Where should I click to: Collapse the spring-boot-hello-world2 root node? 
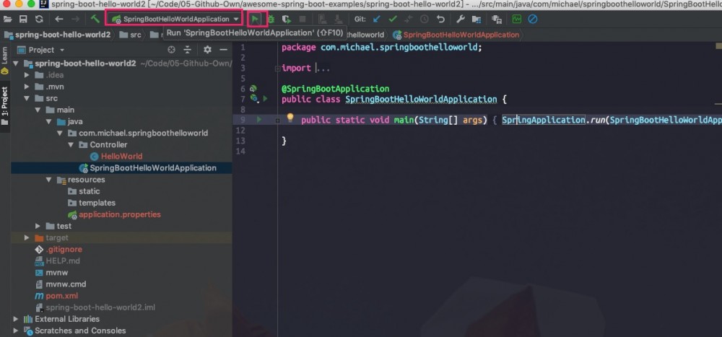[16, 64]
